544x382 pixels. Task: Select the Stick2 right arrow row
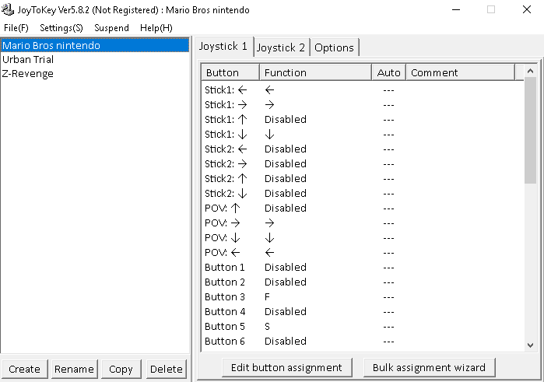click(363, 163)
